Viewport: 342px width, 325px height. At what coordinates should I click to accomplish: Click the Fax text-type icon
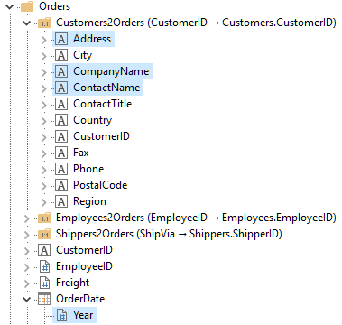61,153
